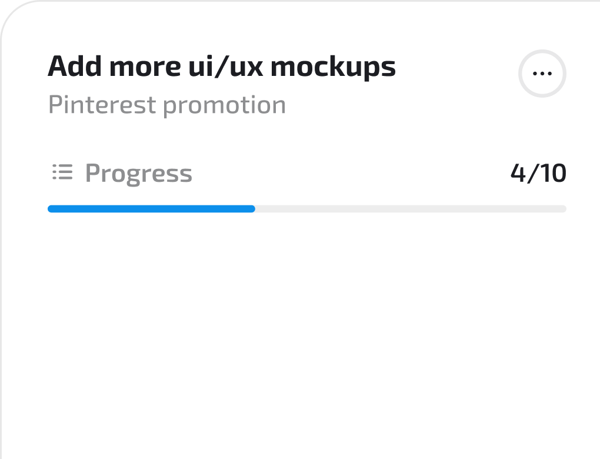600x459 pixels.
Task: Click directly on the progress bar midpoint
Action: pyautogui.click(x=306, y=208)
